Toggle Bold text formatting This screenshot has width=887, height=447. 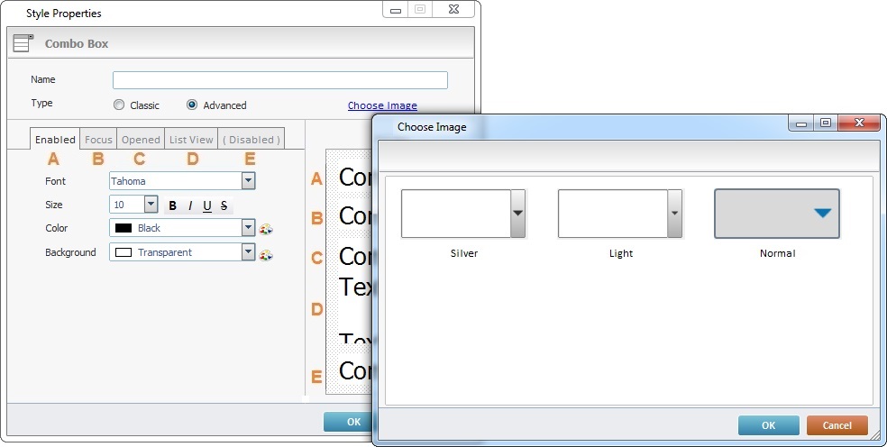point(173,205)
